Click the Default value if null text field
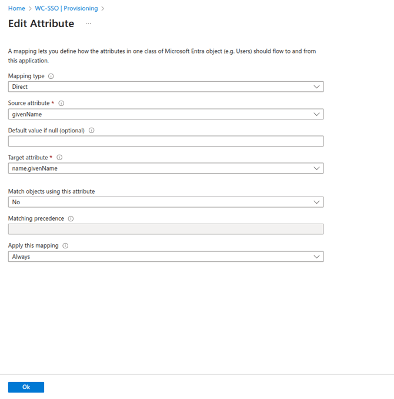Screen dimensions: 394x399 (x=165, y=141)
